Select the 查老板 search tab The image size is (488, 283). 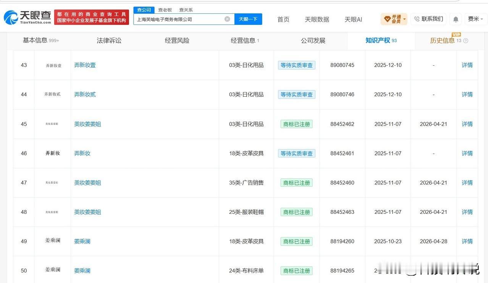[x=165, y=10]
